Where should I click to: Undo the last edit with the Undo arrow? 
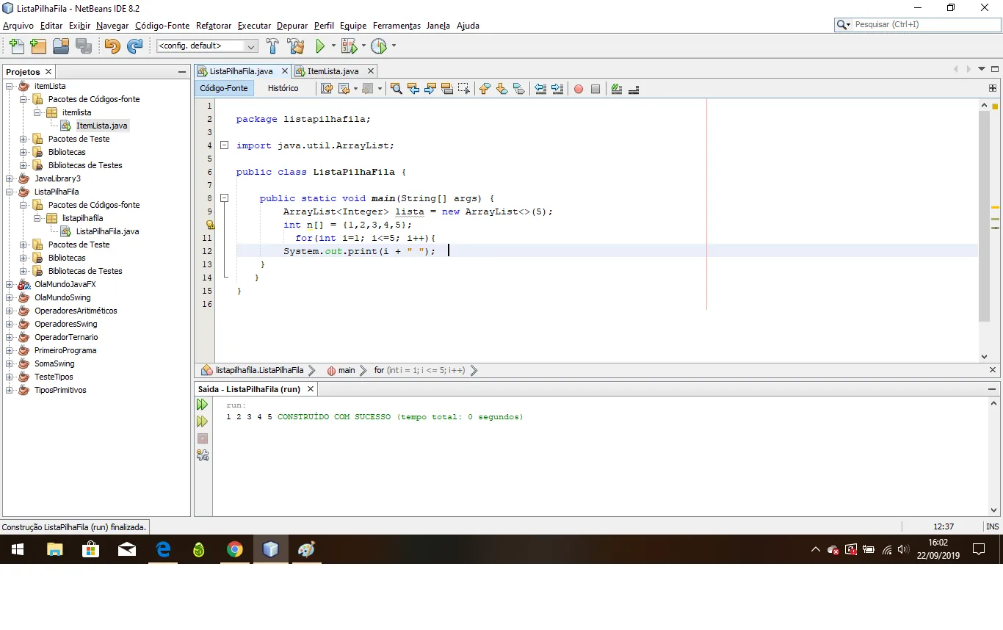pos(112,46)
